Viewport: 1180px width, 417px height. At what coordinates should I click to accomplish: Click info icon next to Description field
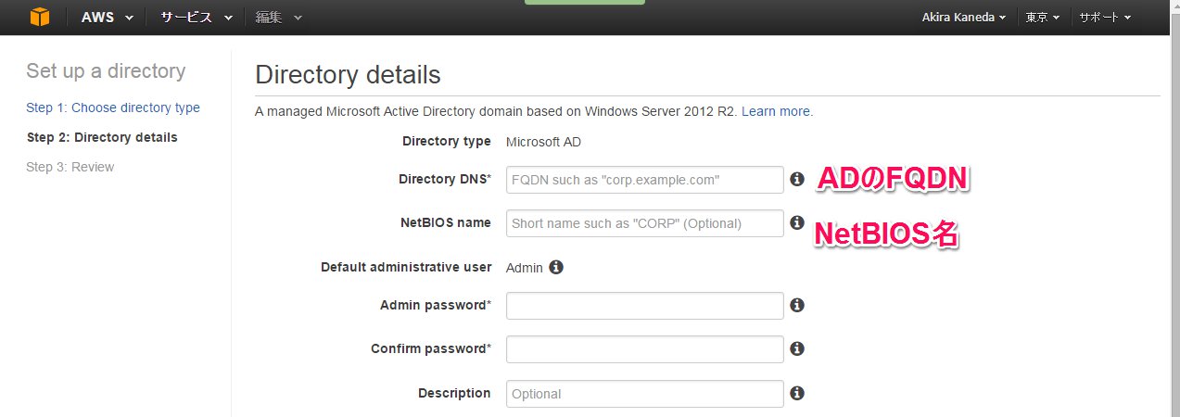click(796, 394)
